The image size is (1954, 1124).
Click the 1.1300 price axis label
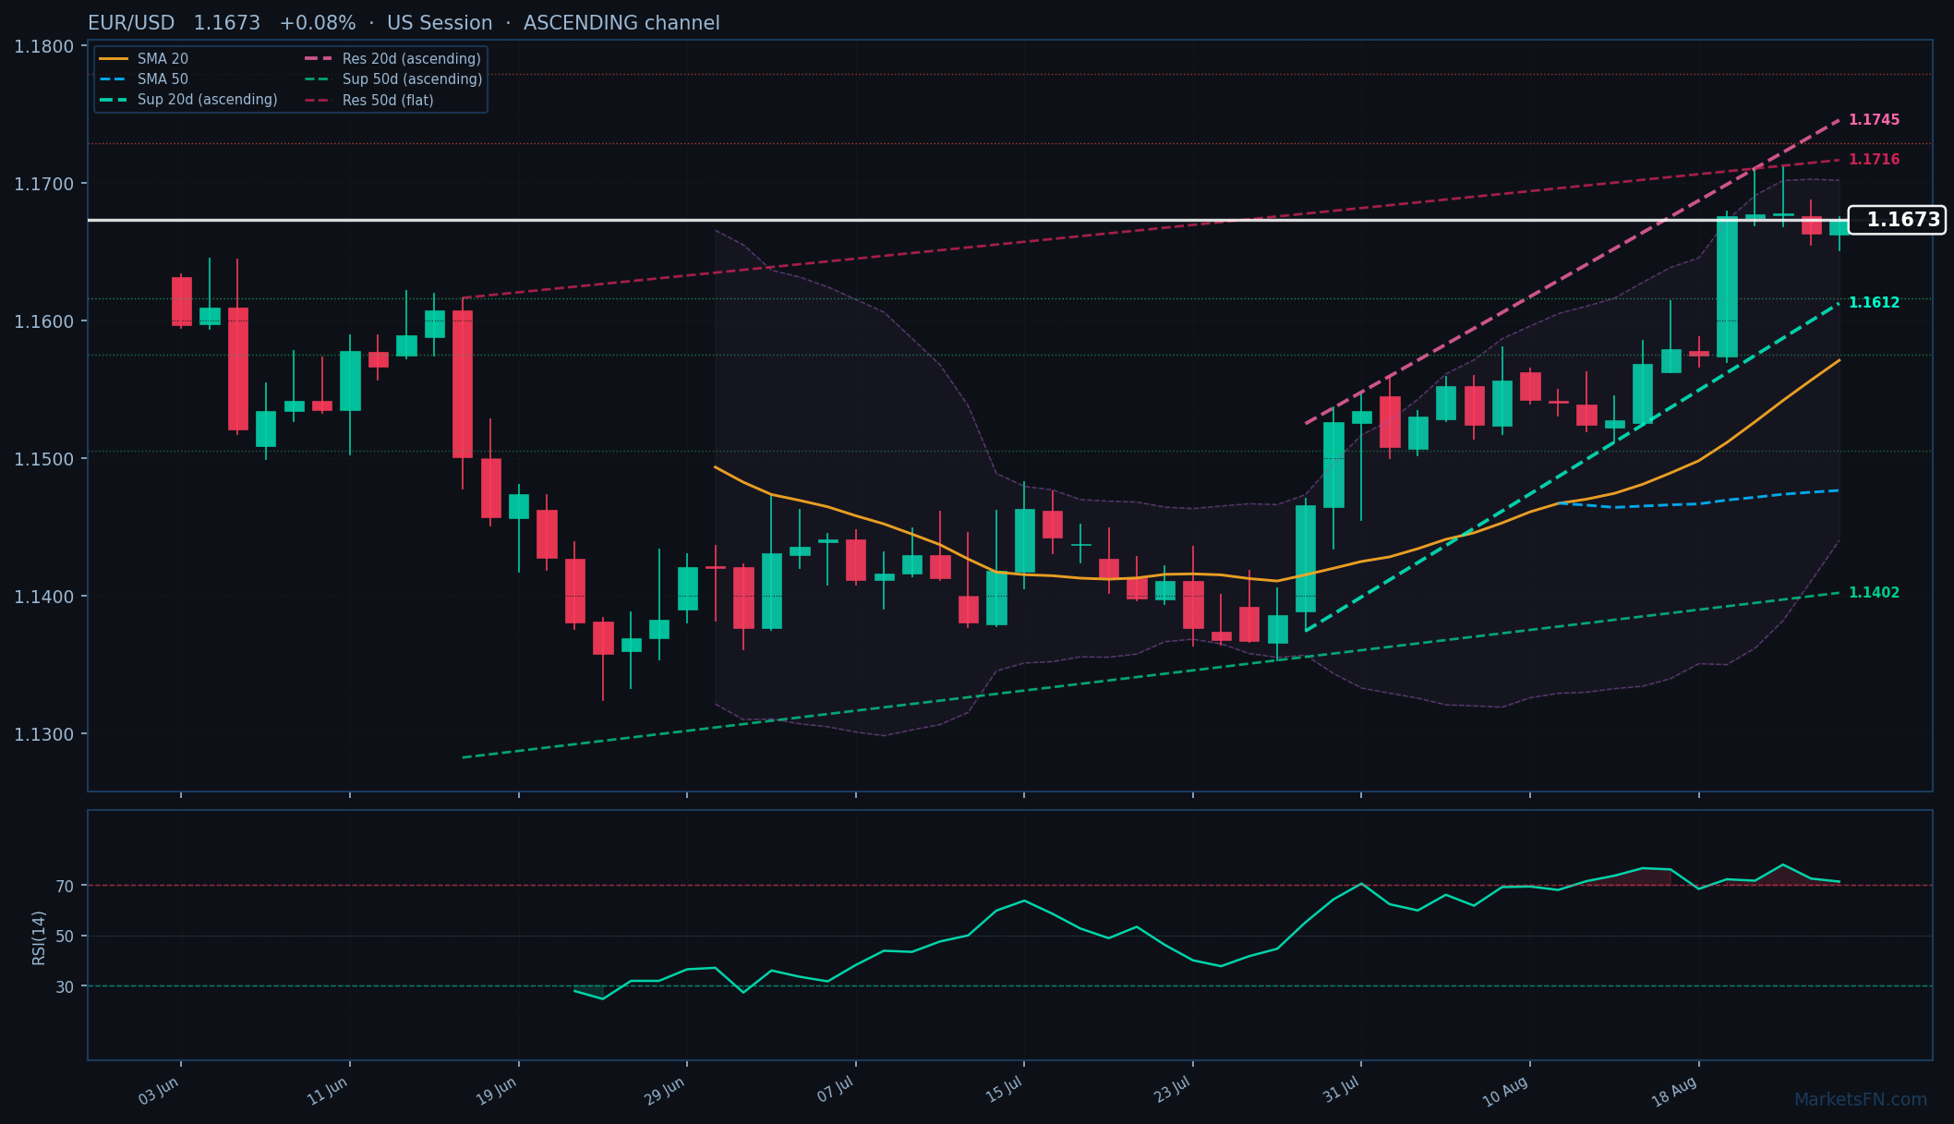[44, 735]
